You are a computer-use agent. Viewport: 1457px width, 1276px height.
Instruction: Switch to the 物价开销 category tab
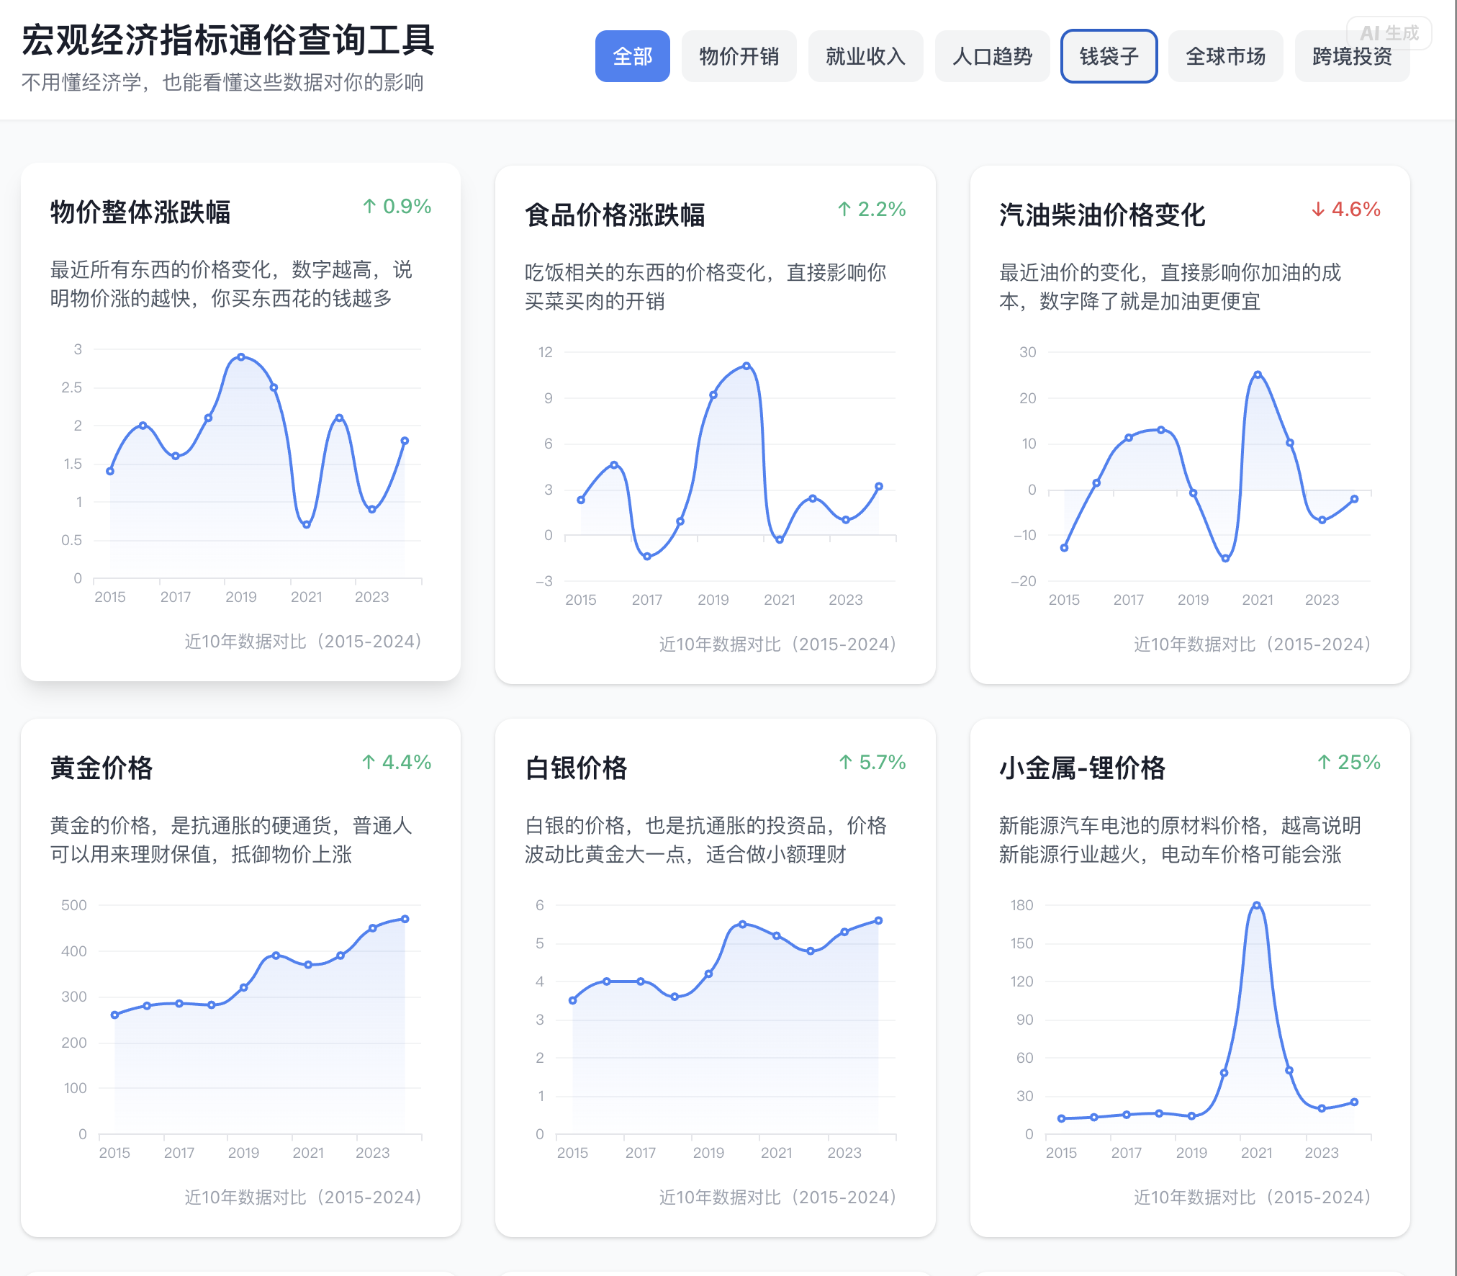(739, 56)
